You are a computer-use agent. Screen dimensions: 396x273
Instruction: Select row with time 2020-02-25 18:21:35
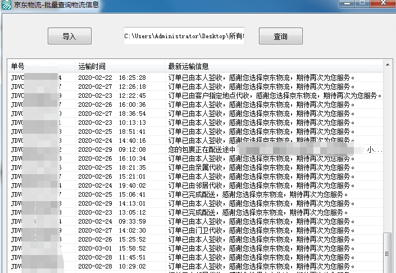195,167
